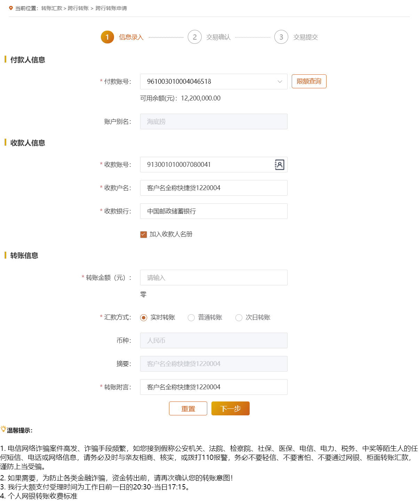Select the 实时转账 option
Screen dimensions: 419x504
[x=144, y=317]
